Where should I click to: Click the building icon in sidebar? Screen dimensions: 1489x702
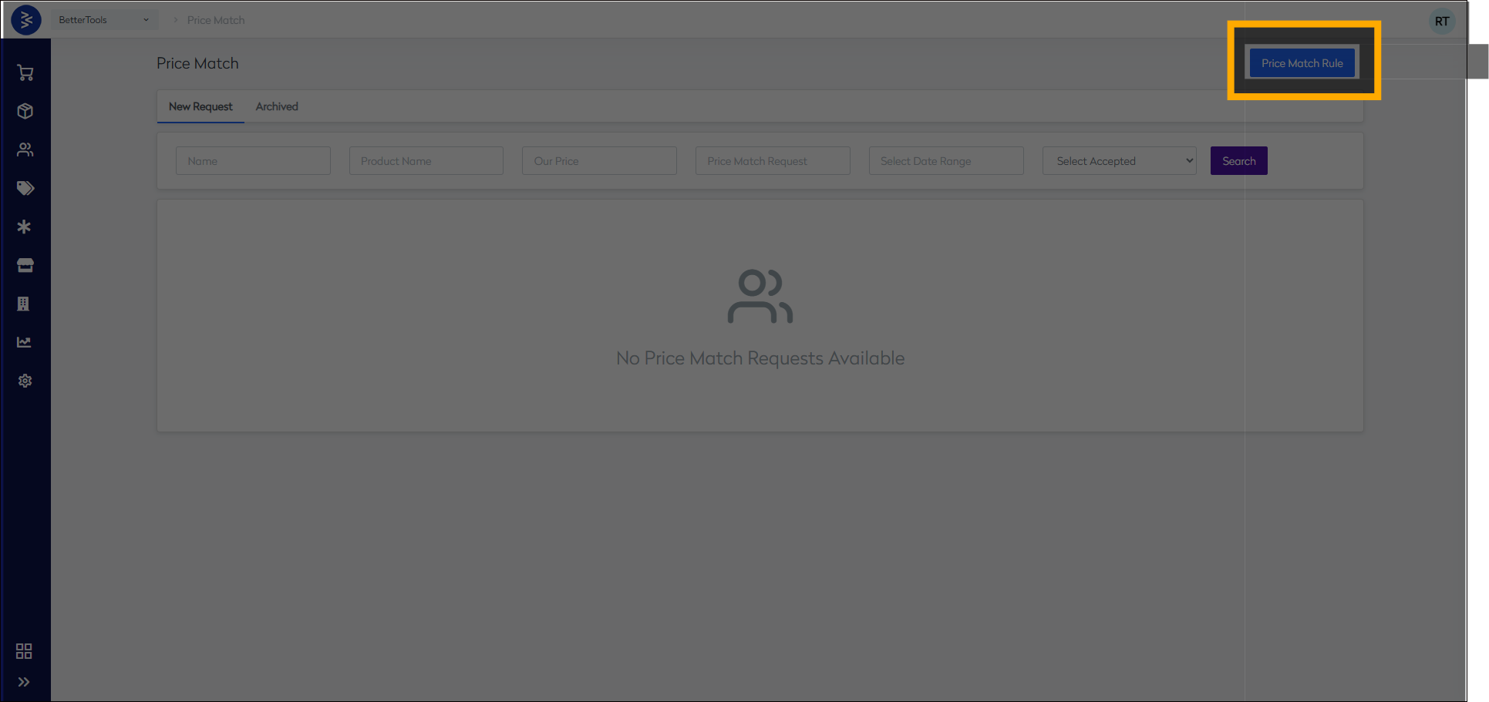click(24, 304)
